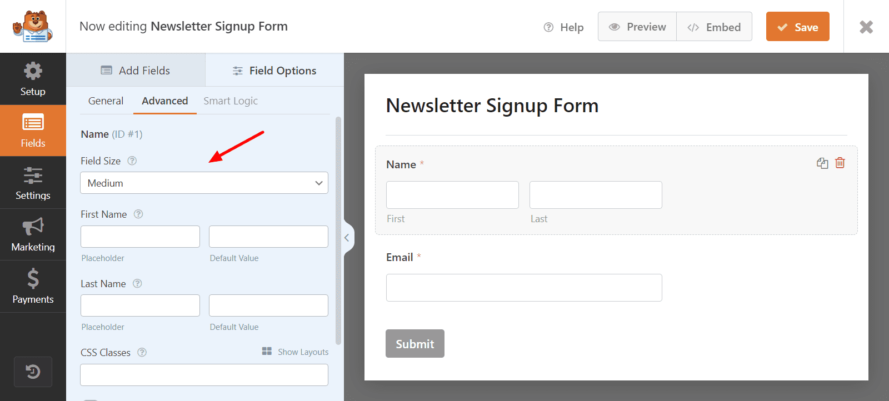889x401 pixels.
Task: Click the Embed button
Action: (714, 27)
